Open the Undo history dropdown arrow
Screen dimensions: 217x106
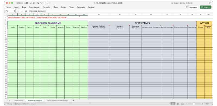(x=44, y=3)
